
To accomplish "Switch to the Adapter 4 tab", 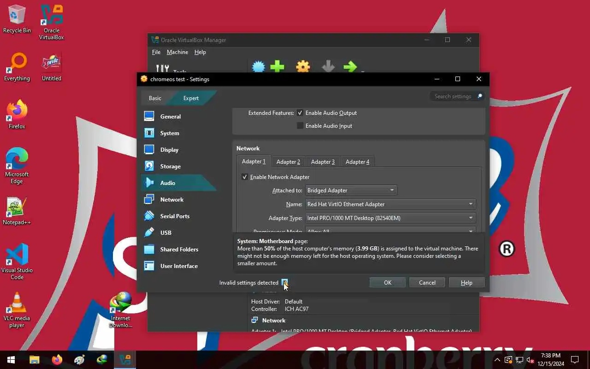I will tap(358, 162).
